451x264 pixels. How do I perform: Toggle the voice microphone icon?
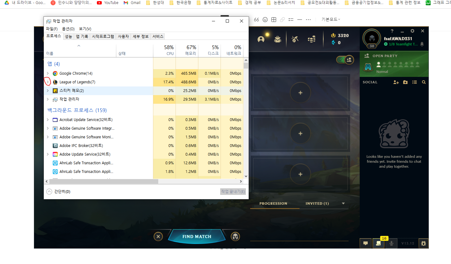coord(391,243)
